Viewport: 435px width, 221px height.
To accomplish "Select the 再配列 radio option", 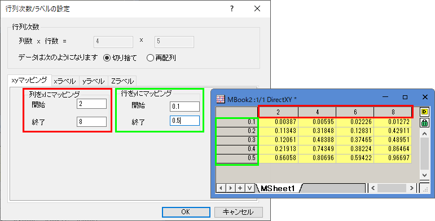I will pos(161,58).
